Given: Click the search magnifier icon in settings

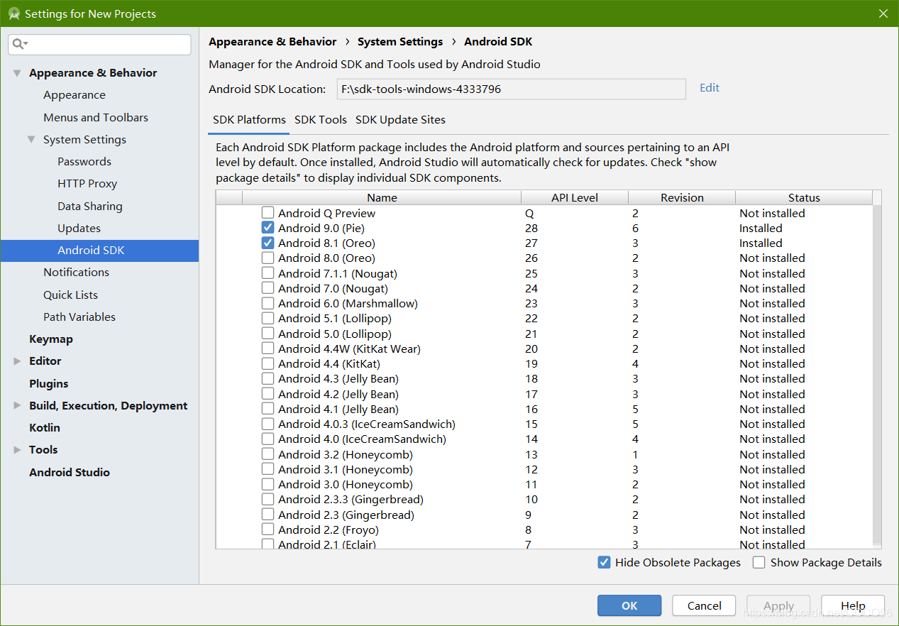Looking at the screenshot, I should point(19,44).
